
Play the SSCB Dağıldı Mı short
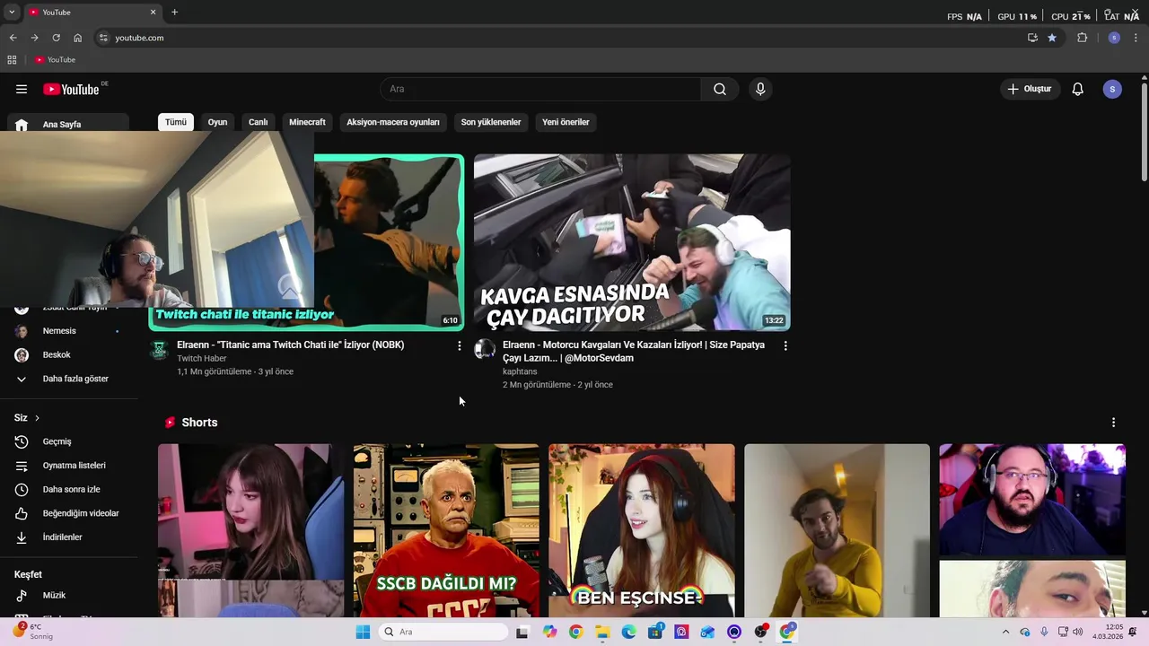446,530
